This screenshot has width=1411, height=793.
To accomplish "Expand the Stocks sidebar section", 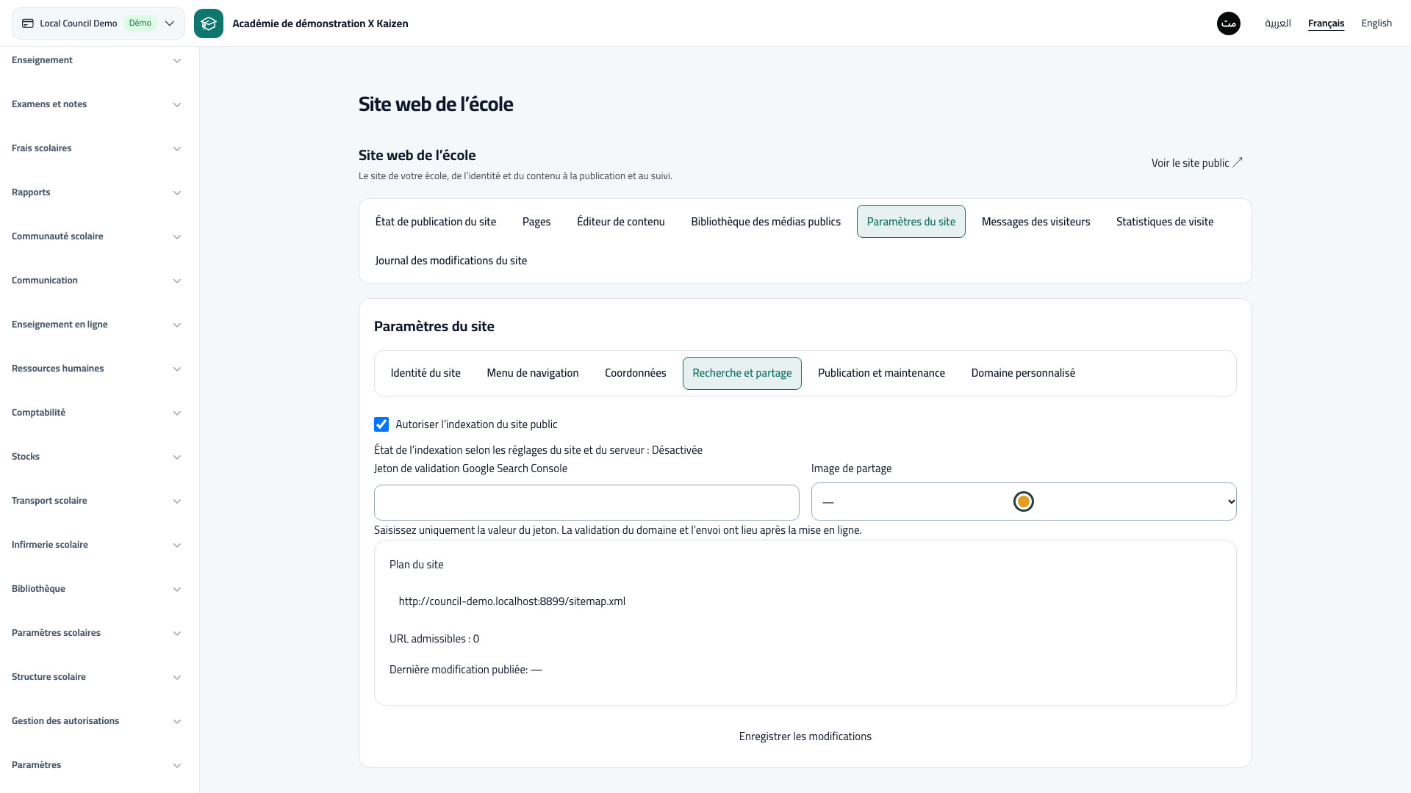I will (x=96, y=457).
